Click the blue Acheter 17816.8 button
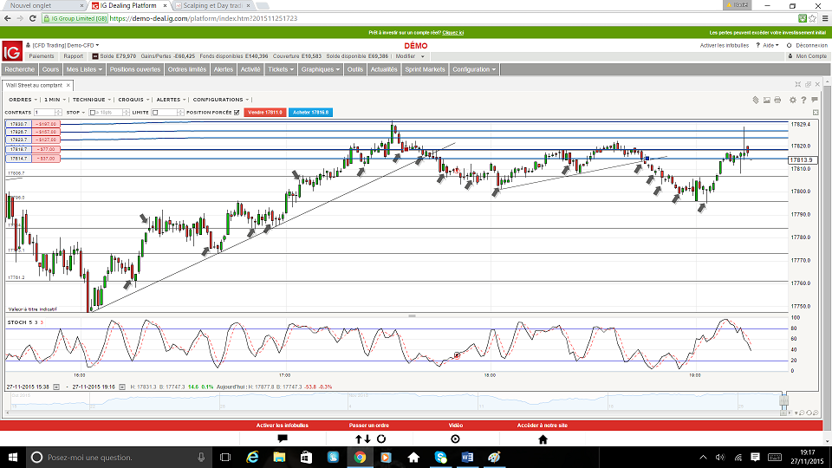832x468 pixels. (x=310, y=112)
